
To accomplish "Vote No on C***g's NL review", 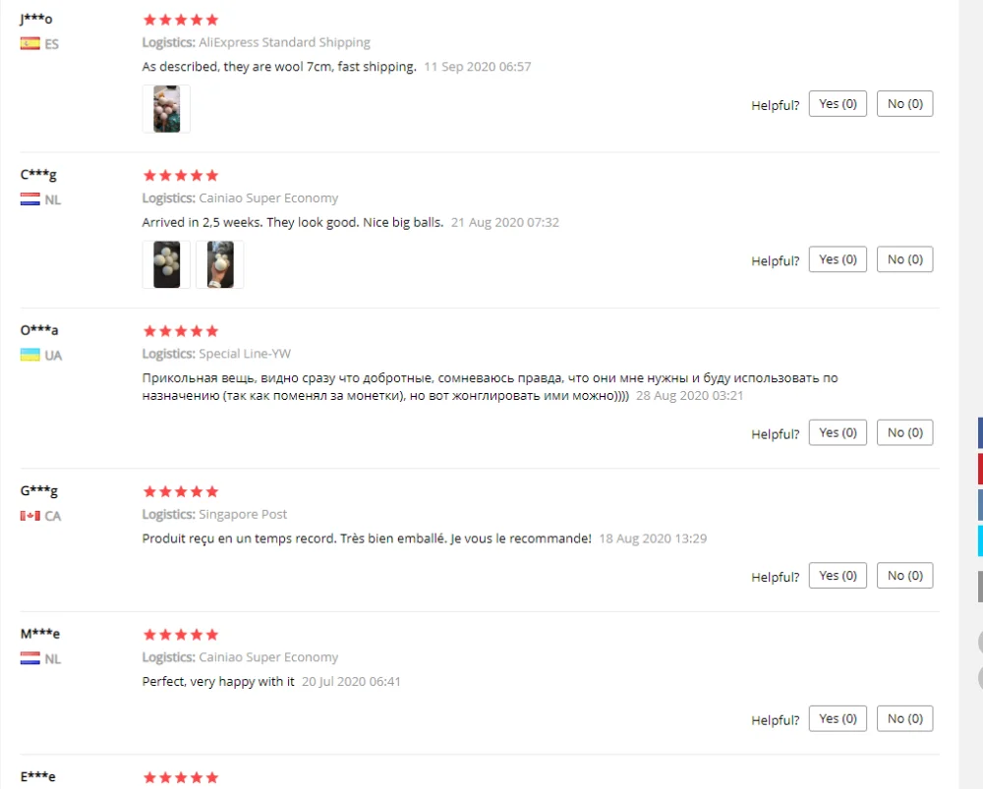I will 904,259.
